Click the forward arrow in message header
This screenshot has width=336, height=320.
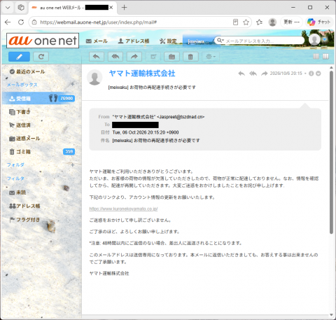[264, 74]
